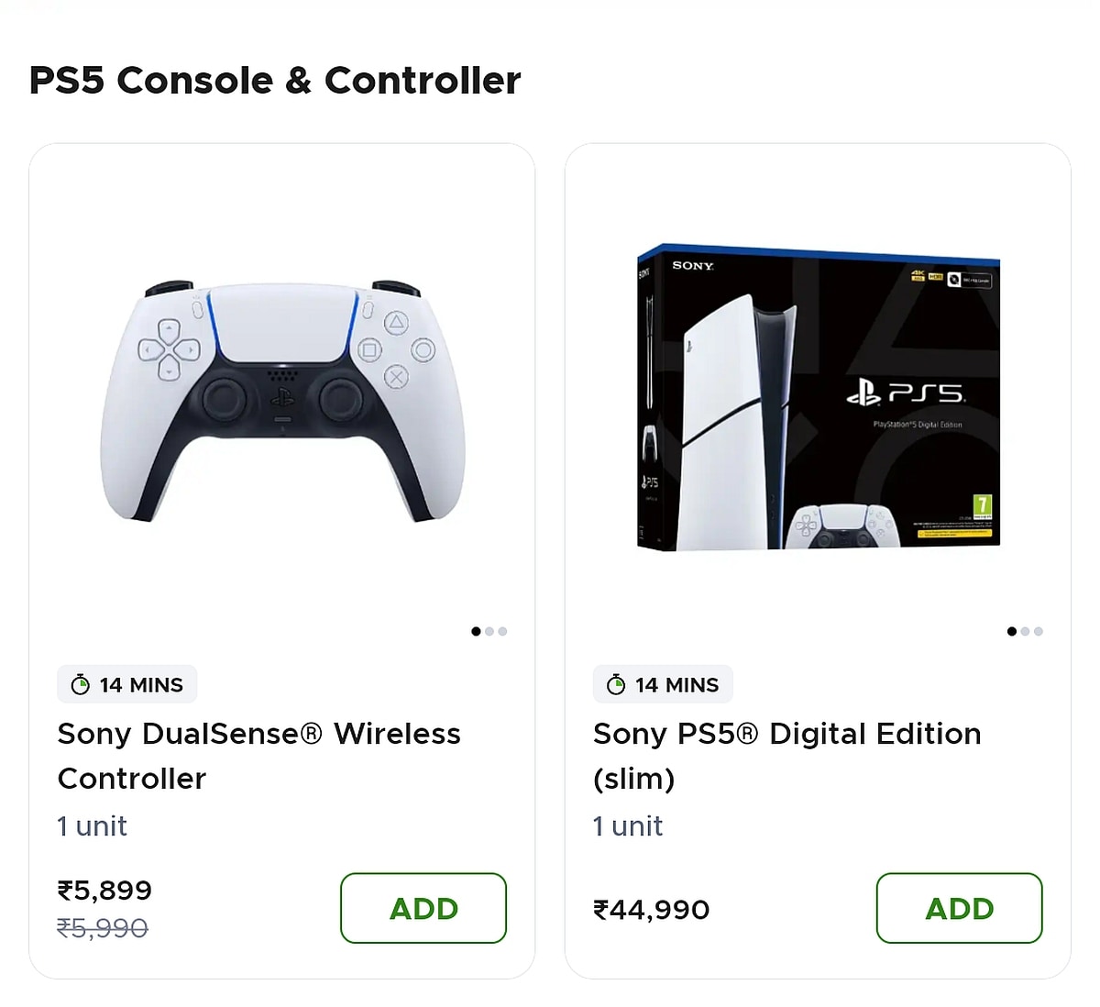Select the second carousel dot under the controller image
This screenshot has height=1007, width=1100.
[x=489, y=631]
